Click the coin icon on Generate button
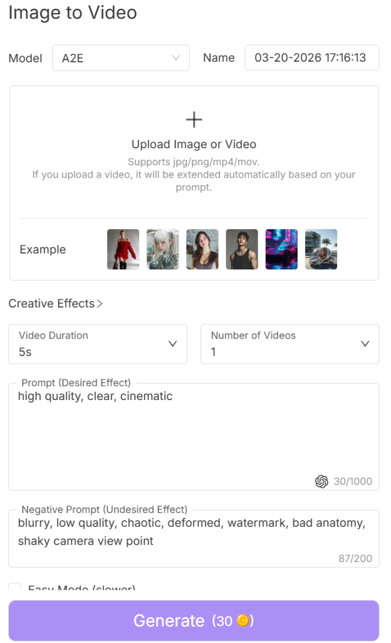The image size is (391, 643). 242,621
